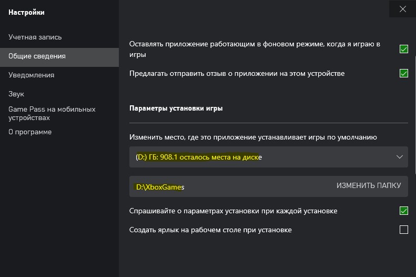Click the Настройки title text

point(26,13)
